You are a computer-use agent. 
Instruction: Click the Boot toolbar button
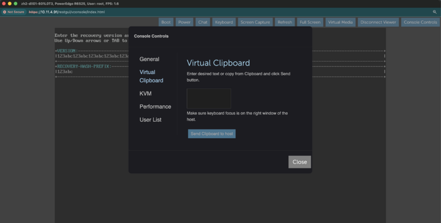[x=165, y=23]
